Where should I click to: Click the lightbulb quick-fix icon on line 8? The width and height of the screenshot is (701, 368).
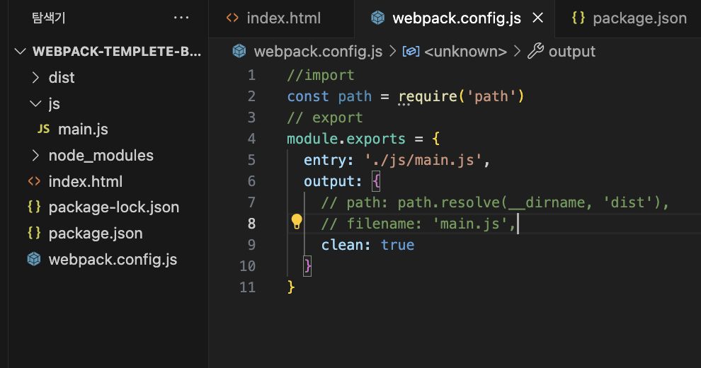click(297, 222)
